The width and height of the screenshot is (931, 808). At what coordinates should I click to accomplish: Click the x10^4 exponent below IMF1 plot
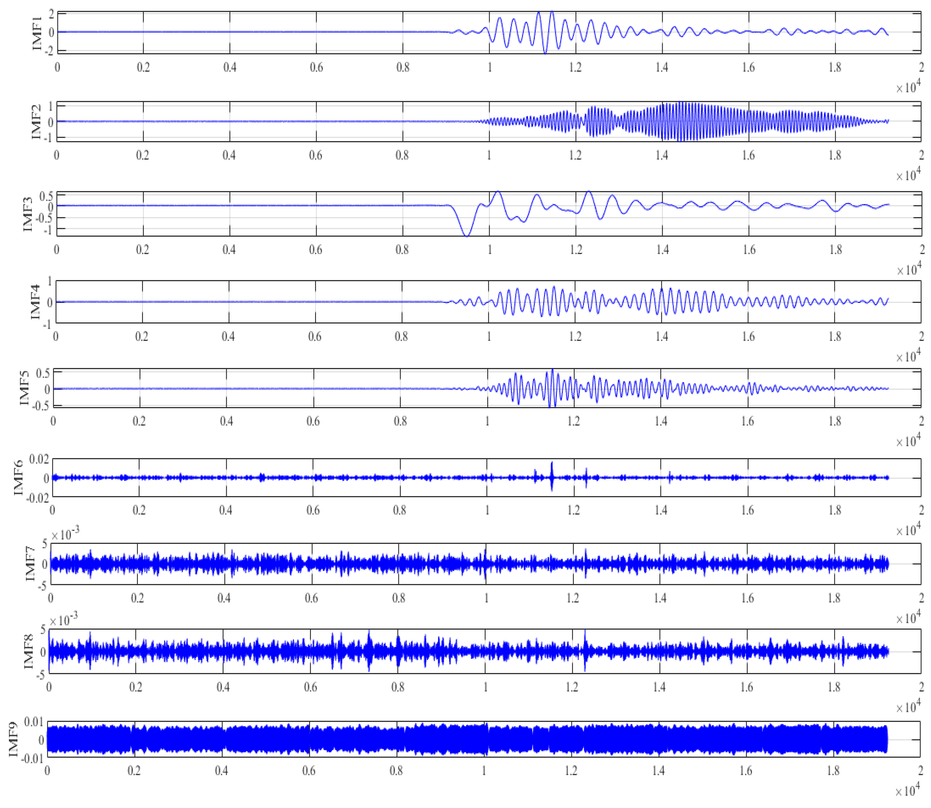click(x=908, y=86)
